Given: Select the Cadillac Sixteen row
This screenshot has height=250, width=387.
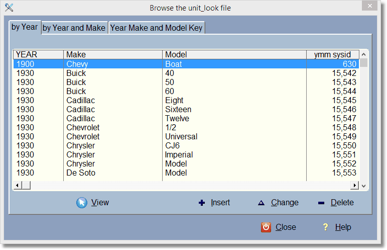Looking at the screenshot, I should pos(186,109).
